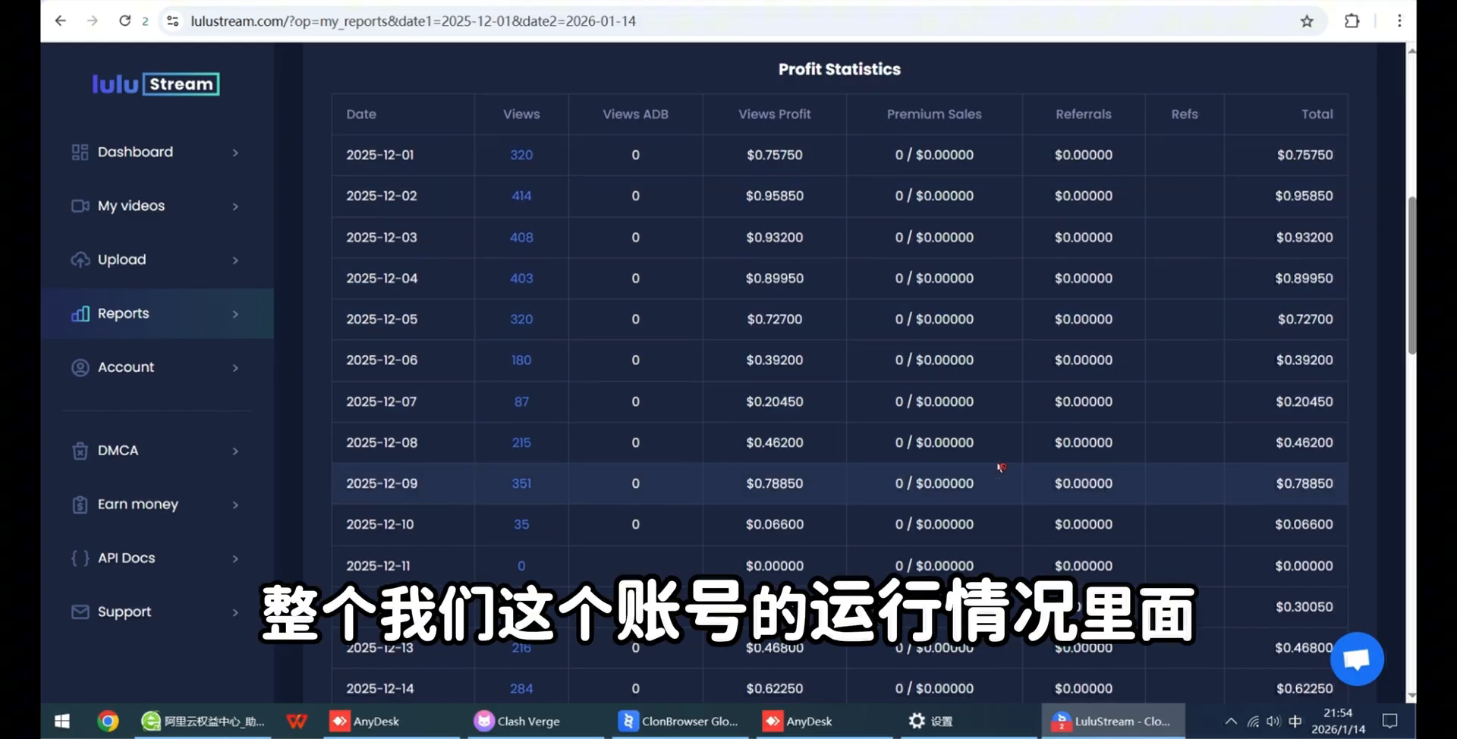Expand the My videos chevron

pos(235,206)
